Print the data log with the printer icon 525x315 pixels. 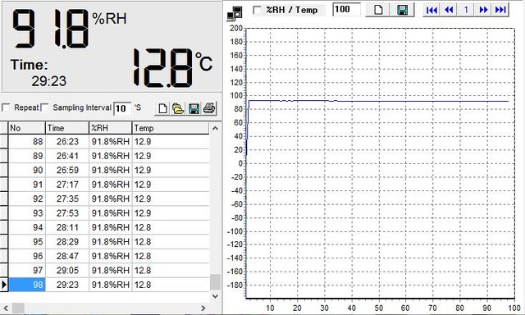tap(209, 108)
